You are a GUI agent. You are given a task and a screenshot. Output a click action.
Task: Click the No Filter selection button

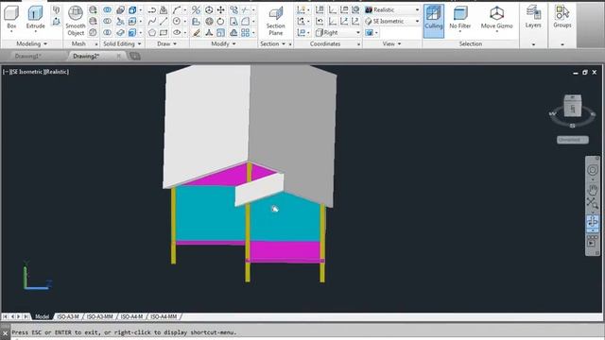pyautogui.click(x=460, y=18)
